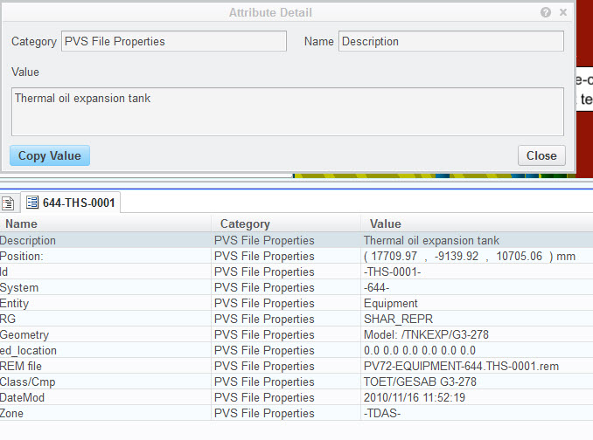Select the Entity row name cell
The height and width of the screenshot is (440, 593).
click(106, 304)
